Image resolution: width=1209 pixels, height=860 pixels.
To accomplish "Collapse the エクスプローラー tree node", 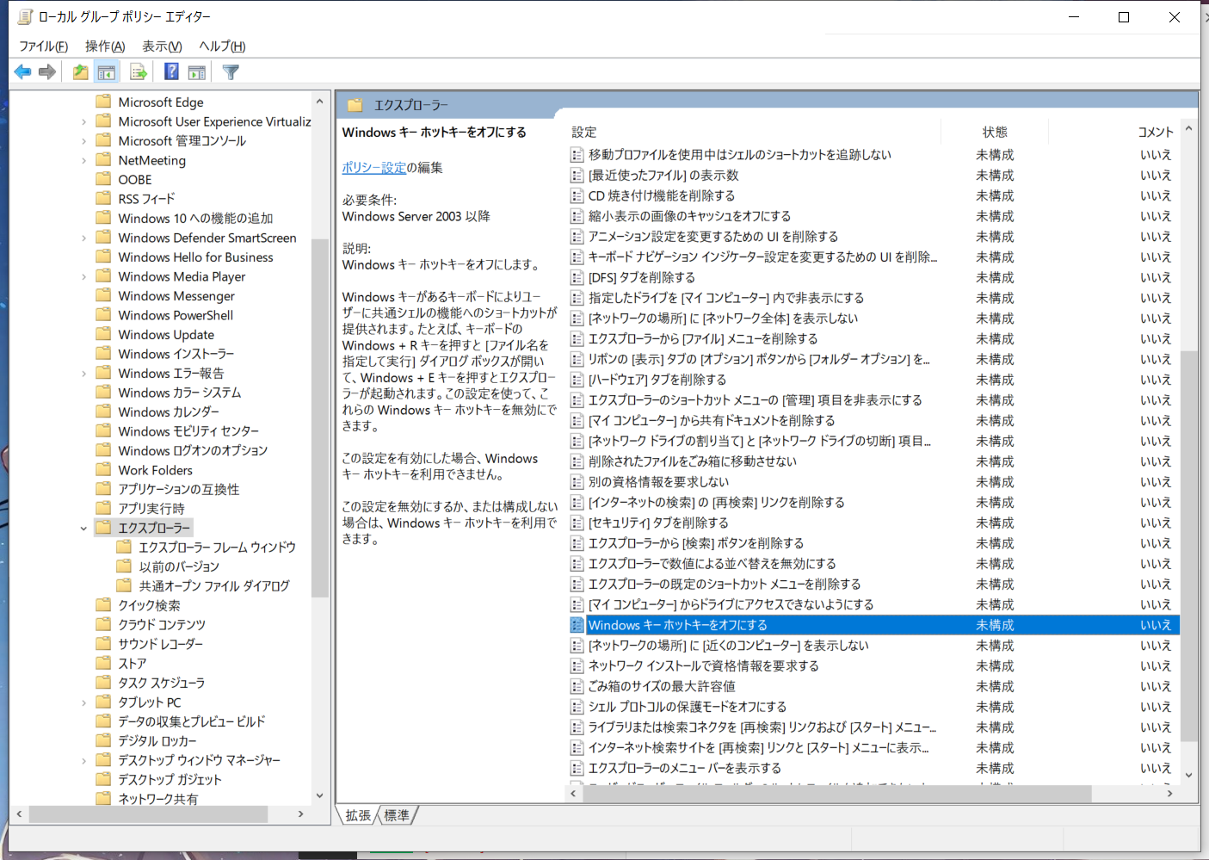I will 83,528.
